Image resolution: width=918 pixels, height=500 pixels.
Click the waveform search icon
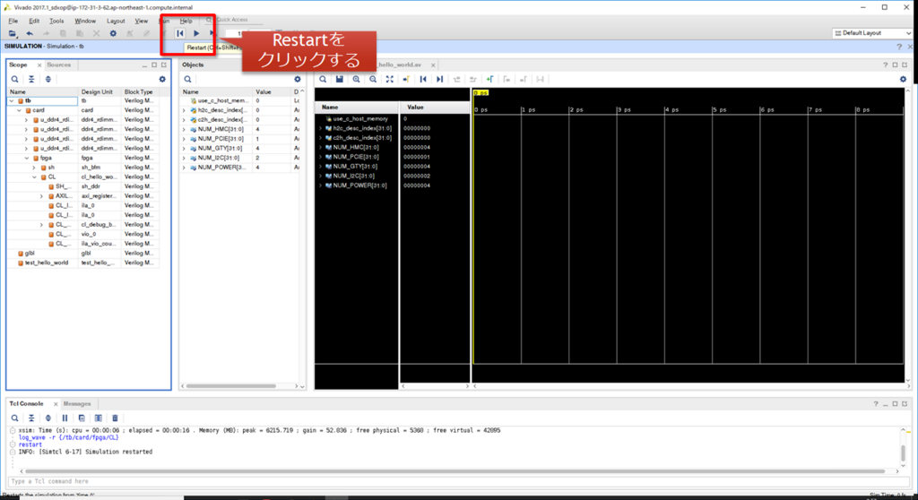coord(323,79)
